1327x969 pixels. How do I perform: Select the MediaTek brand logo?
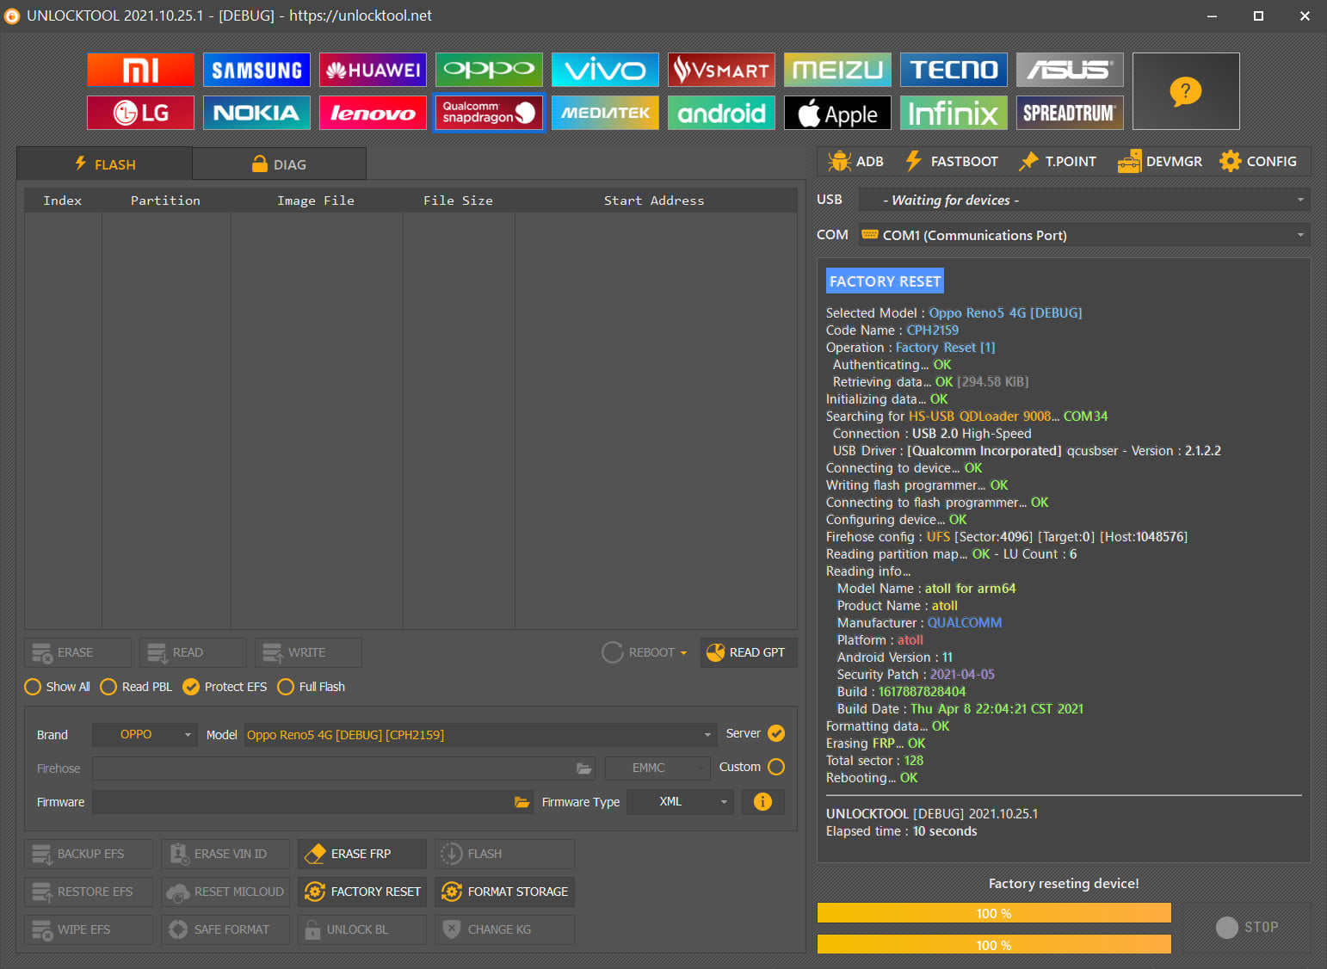[605, 113]
